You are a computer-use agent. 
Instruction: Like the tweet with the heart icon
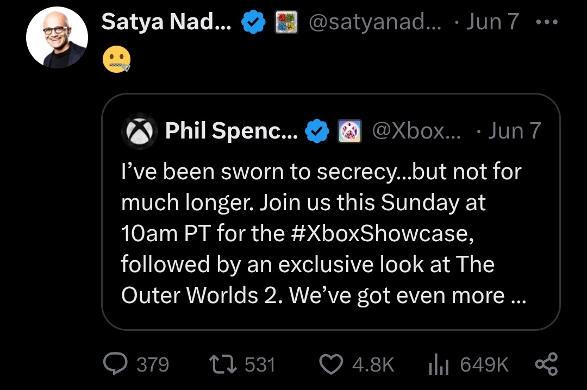click(x=331, y=364)
